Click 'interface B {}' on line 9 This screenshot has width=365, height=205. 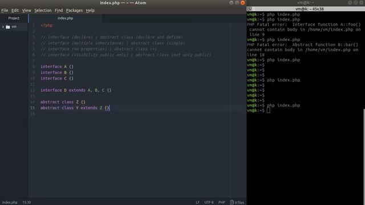point(57,72)
